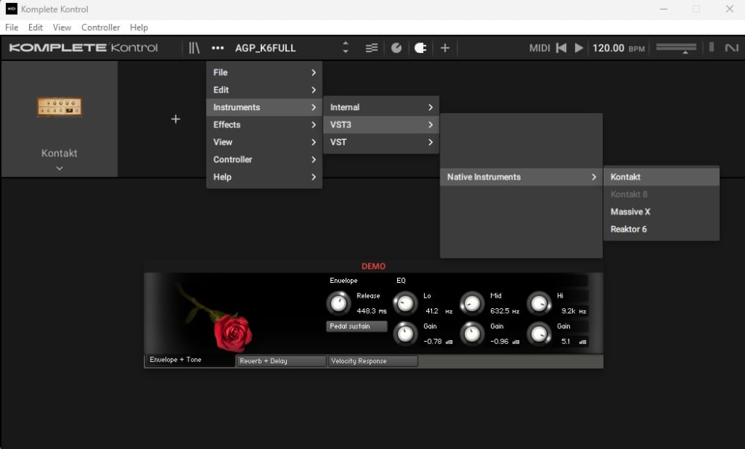Open the plug-in chain view icon

(372, 48)
